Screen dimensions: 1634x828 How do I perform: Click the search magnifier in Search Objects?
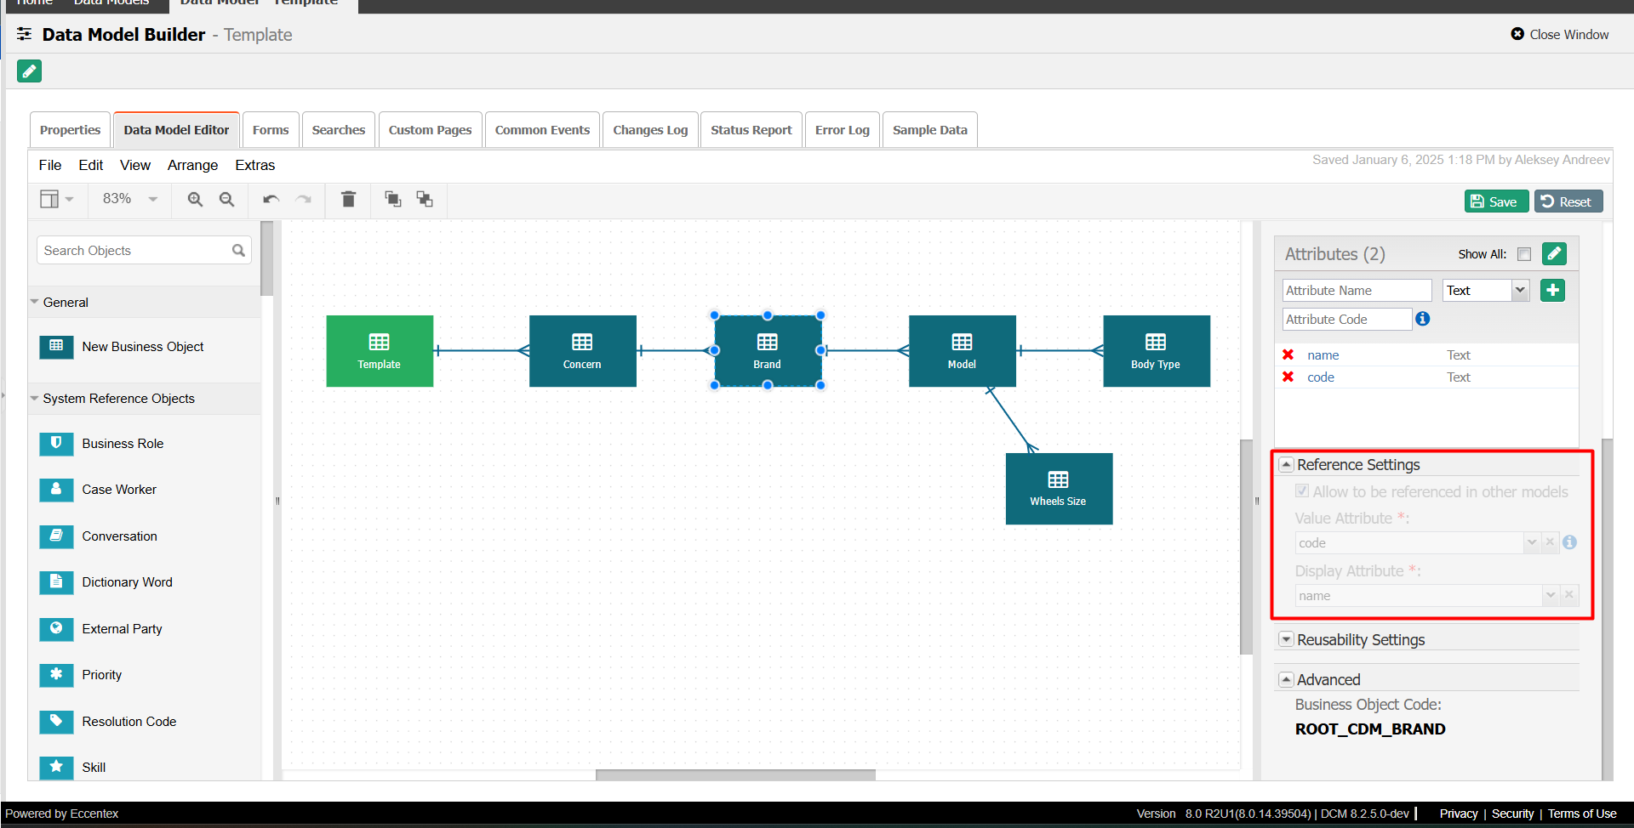pyautogui.click(x=238, y=251)
